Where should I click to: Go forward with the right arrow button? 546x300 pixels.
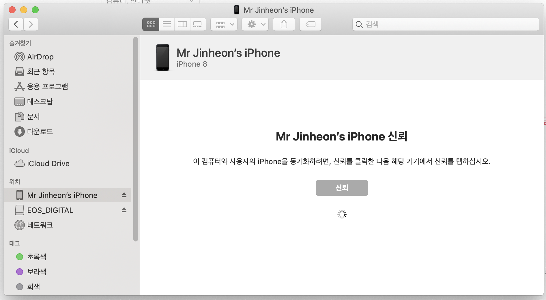(31, 24)
